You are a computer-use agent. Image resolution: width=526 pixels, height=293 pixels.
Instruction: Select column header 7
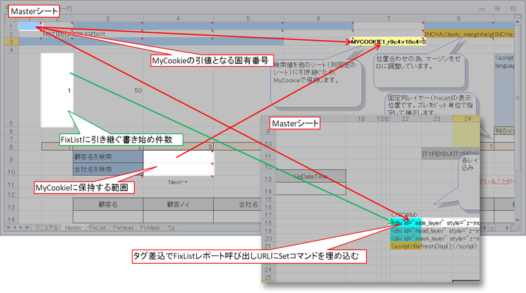point(388,19)
